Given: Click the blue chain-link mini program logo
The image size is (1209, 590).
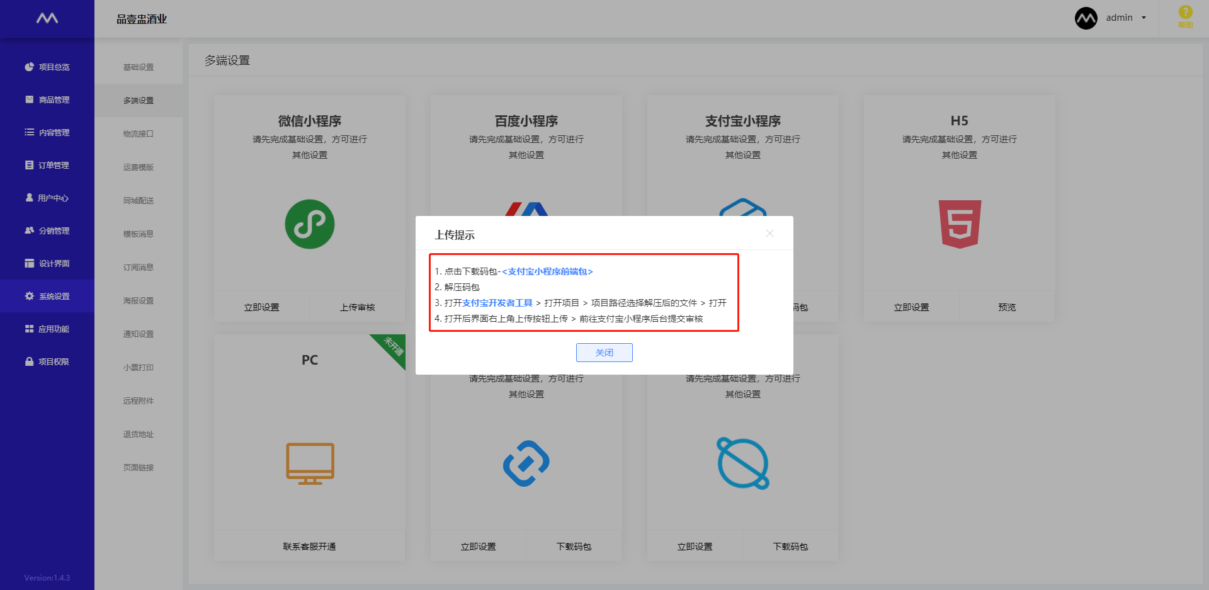Looking at the screenshot, I should point(526,463).
